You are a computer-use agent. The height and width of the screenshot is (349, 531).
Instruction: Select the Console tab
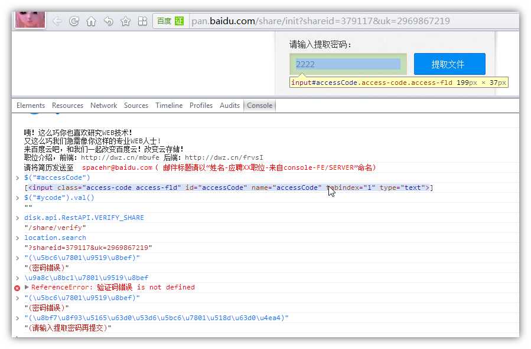[259, 106]
